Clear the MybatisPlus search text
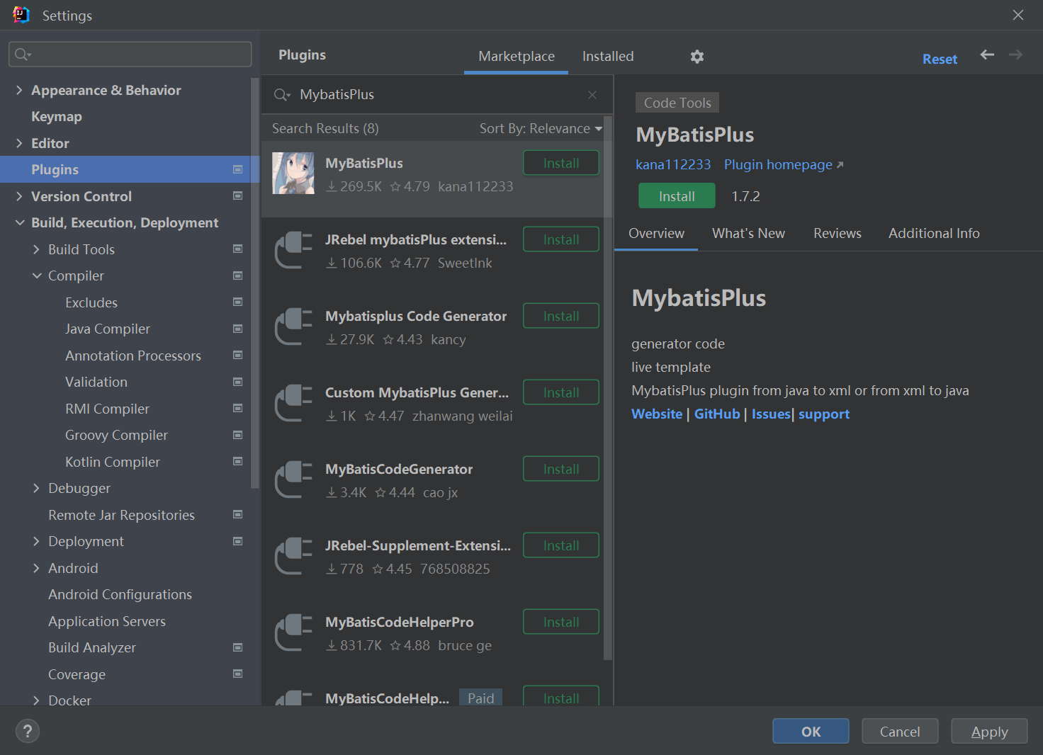The width and height of the screenshot is (1043, 755). click(x=592, y=95)
